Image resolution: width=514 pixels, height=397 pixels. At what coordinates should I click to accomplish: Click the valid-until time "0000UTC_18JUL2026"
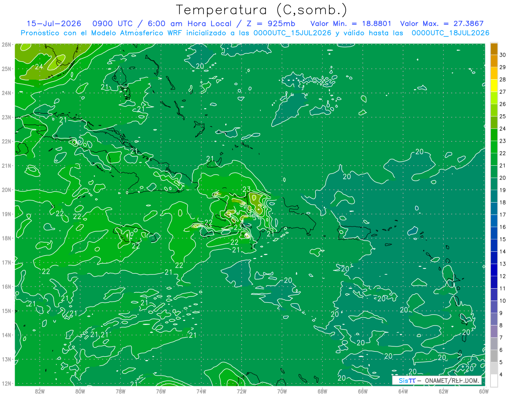click(450, 33)
